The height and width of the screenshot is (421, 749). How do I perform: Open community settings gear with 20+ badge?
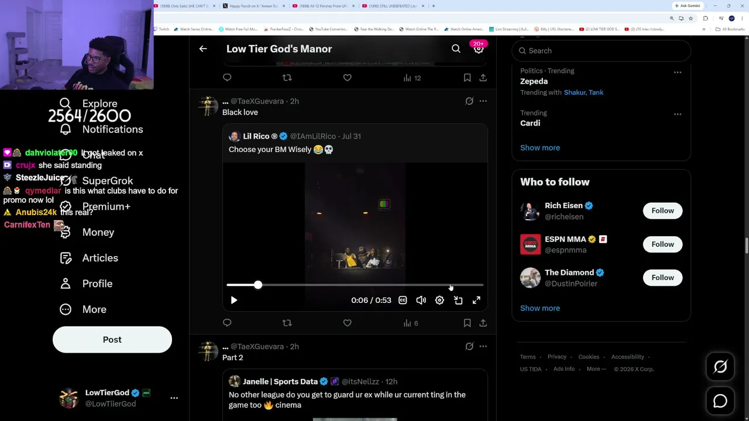click(x=479, y=49)
